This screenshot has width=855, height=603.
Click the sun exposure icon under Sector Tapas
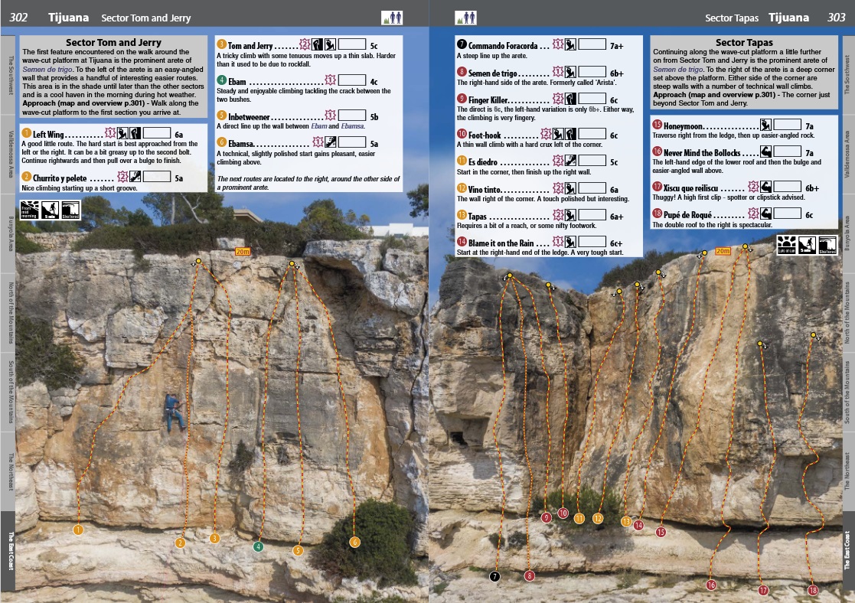pyautogui.click(x=786, y=245)
